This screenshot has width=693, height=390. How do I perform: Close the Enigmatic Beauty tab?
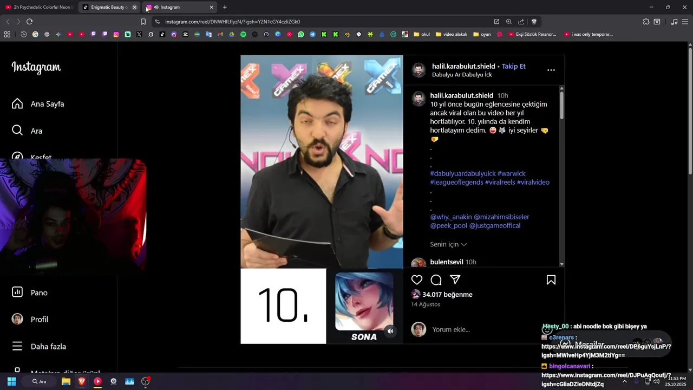134,7
